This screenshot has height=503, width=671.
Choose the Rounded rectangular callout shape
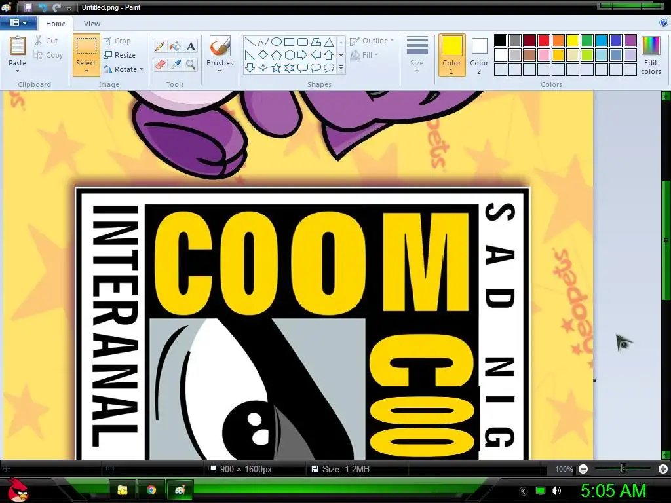pyautogui.click(x=303, y=67)
